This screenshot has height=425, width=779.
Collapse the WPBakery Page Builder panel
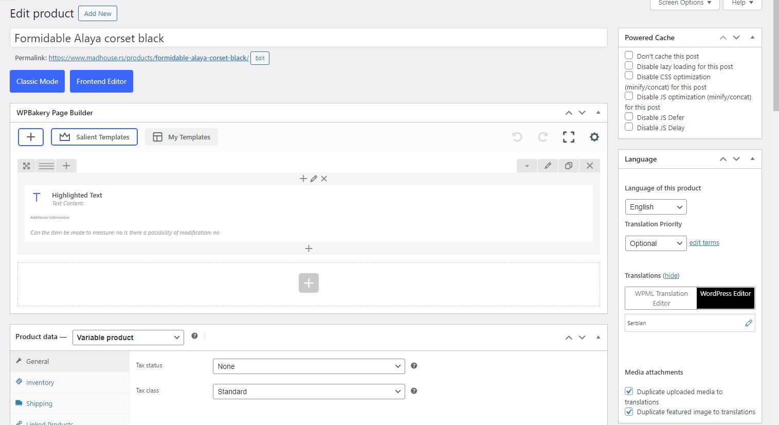click(598, 113)
